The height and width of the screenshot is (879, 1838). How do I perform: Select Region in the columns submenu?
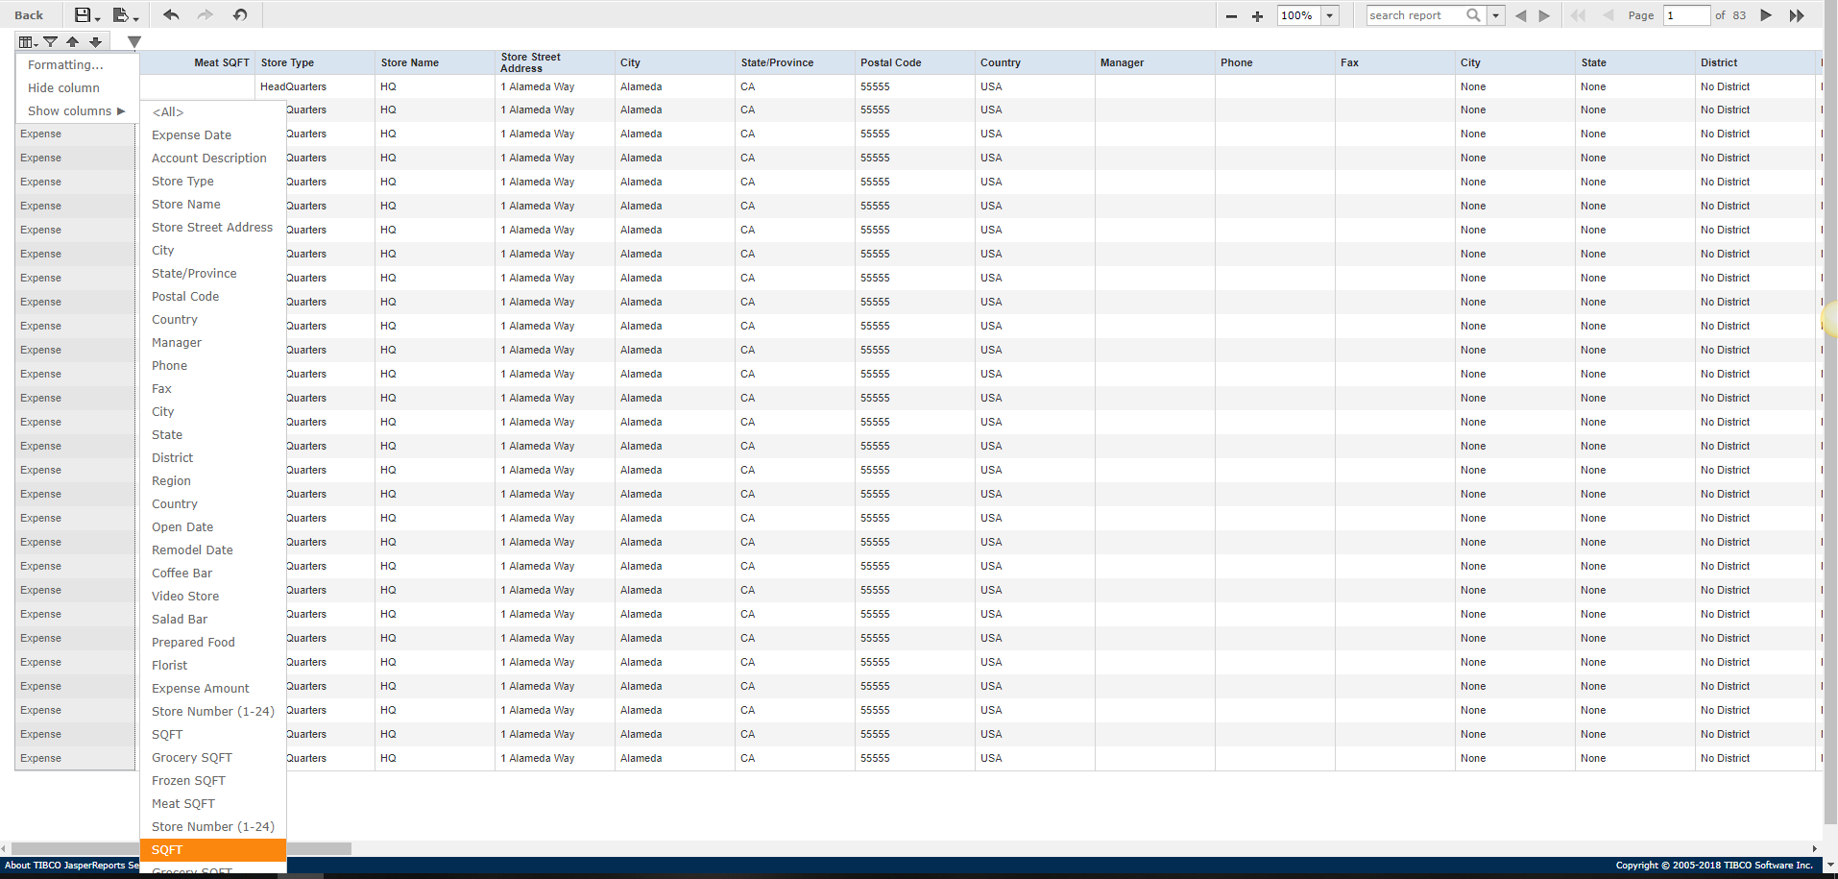(213, 481)
